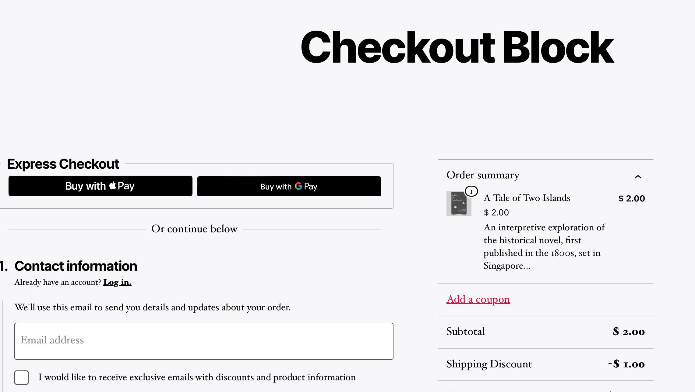Follow the Log in link
Screen dimensions: 695x392
pyautogui.click(x=117, y=282)
